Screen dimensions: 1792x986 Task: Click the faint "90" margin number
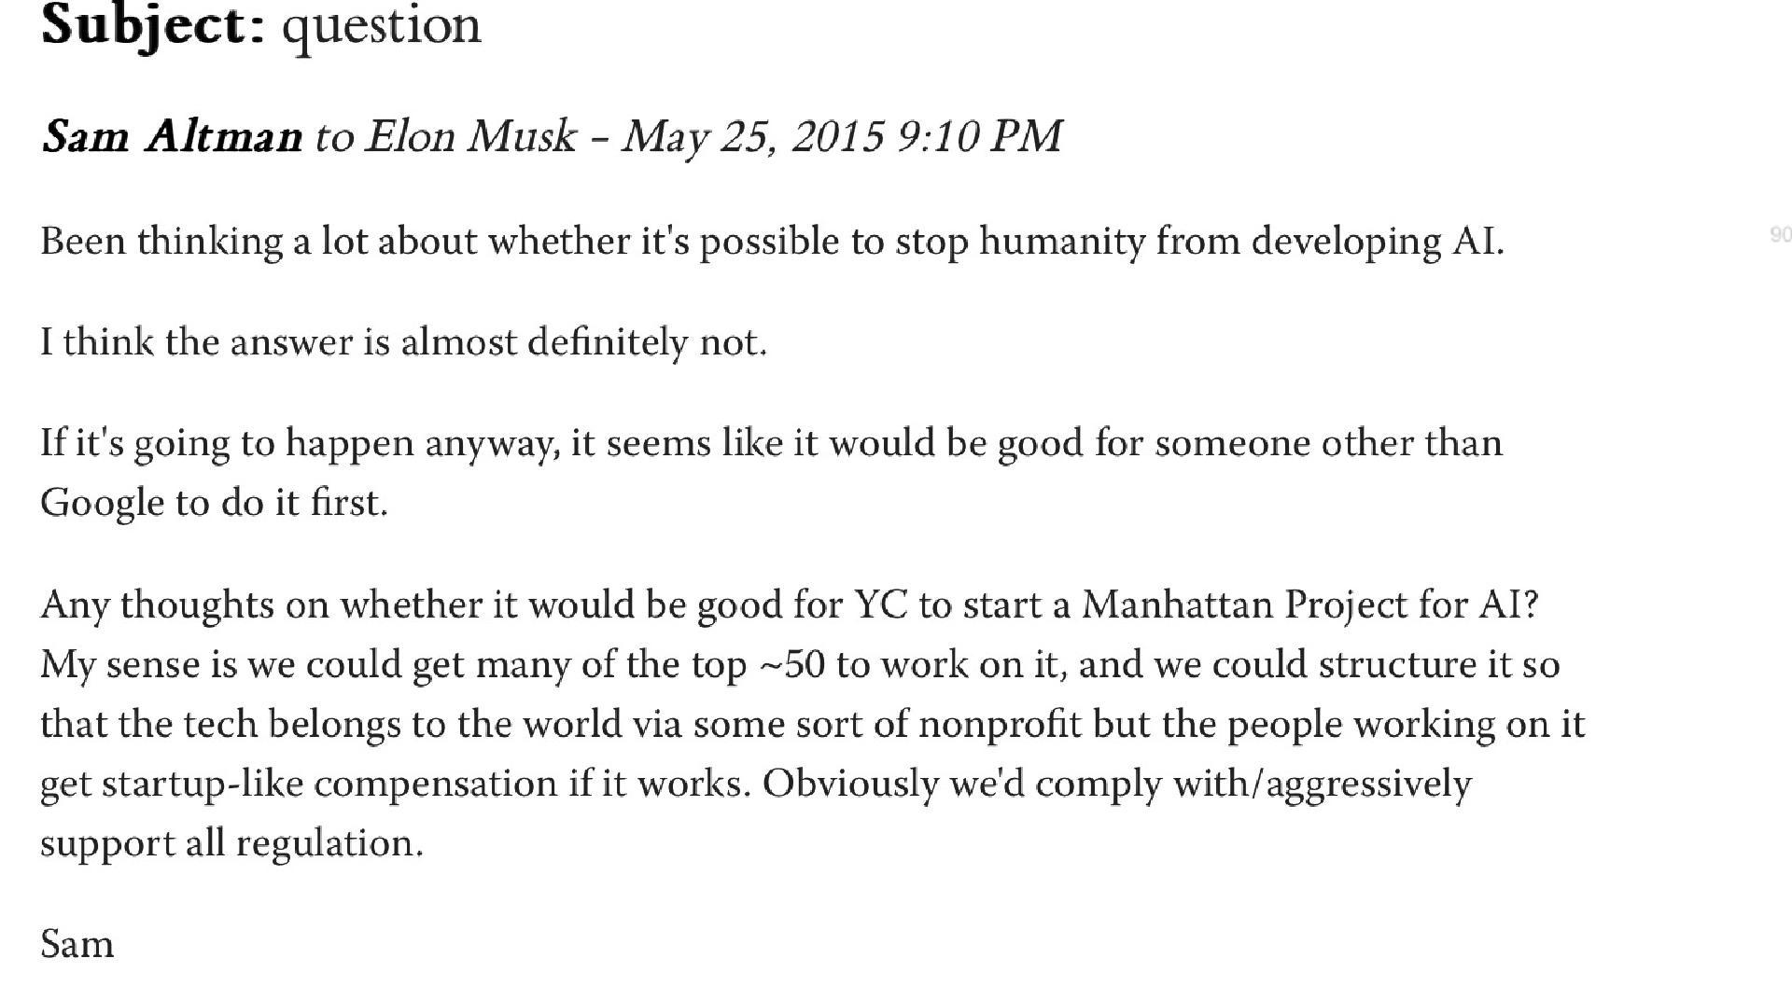click(1780, 235)
